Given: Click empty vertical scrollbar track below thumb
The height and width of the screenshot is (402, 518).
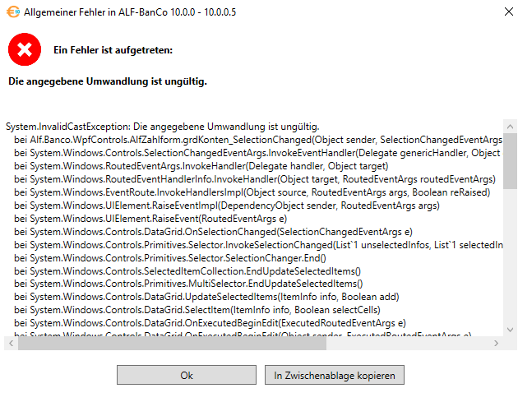Looking at the screenshot, I should point(510,256).
